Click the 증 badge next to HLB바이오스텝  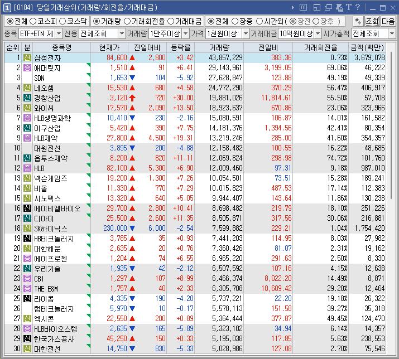click(x=27, y=328)
